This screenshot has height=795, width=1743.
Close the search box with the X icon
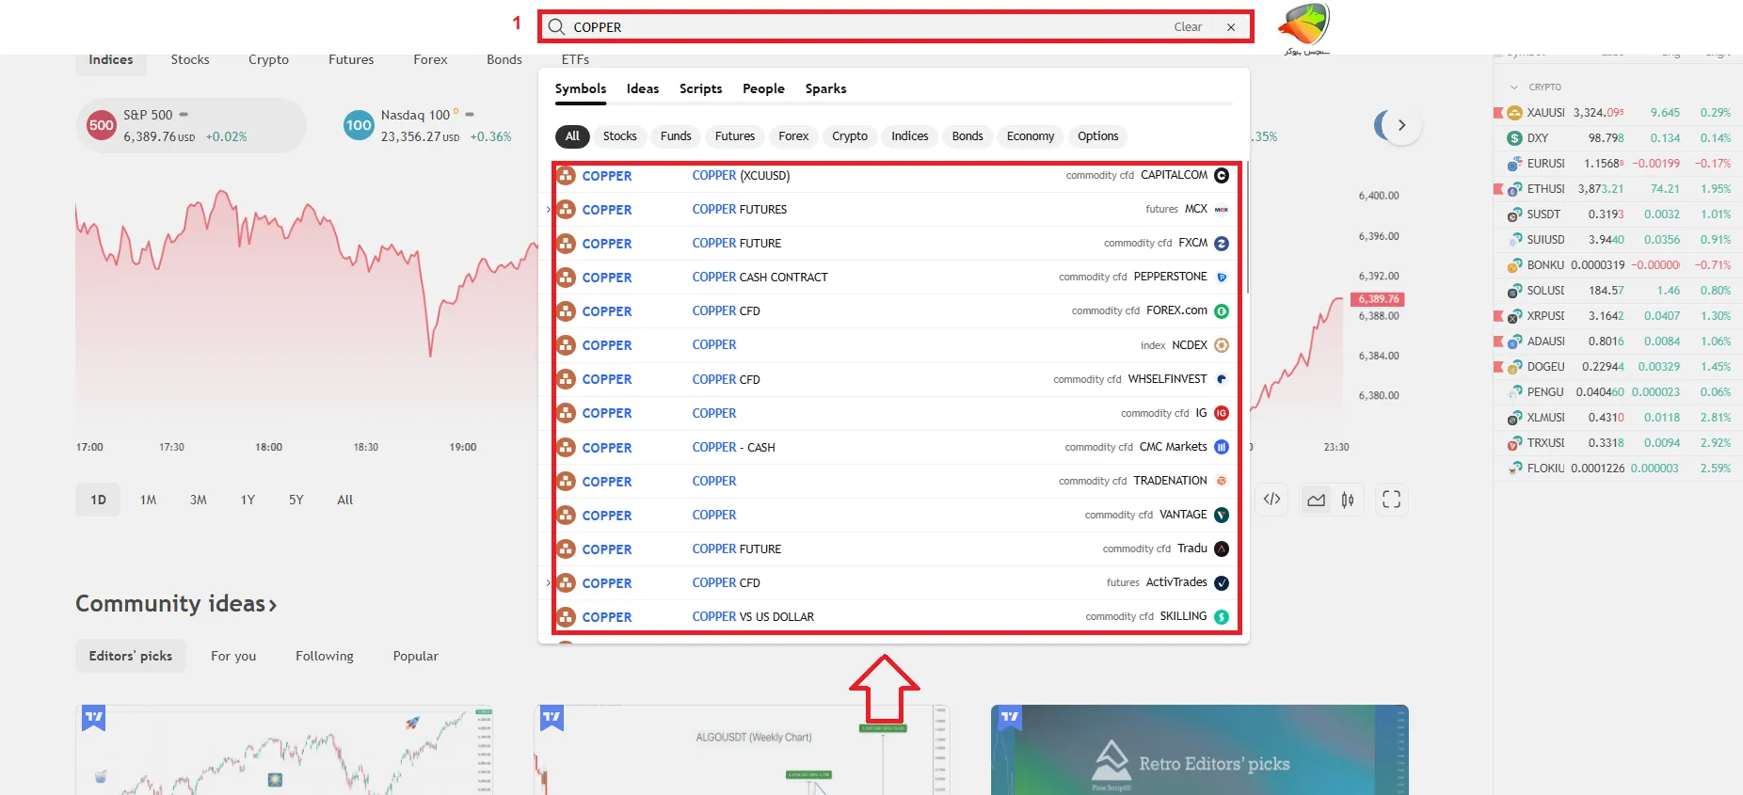[x=1230, y=27]
